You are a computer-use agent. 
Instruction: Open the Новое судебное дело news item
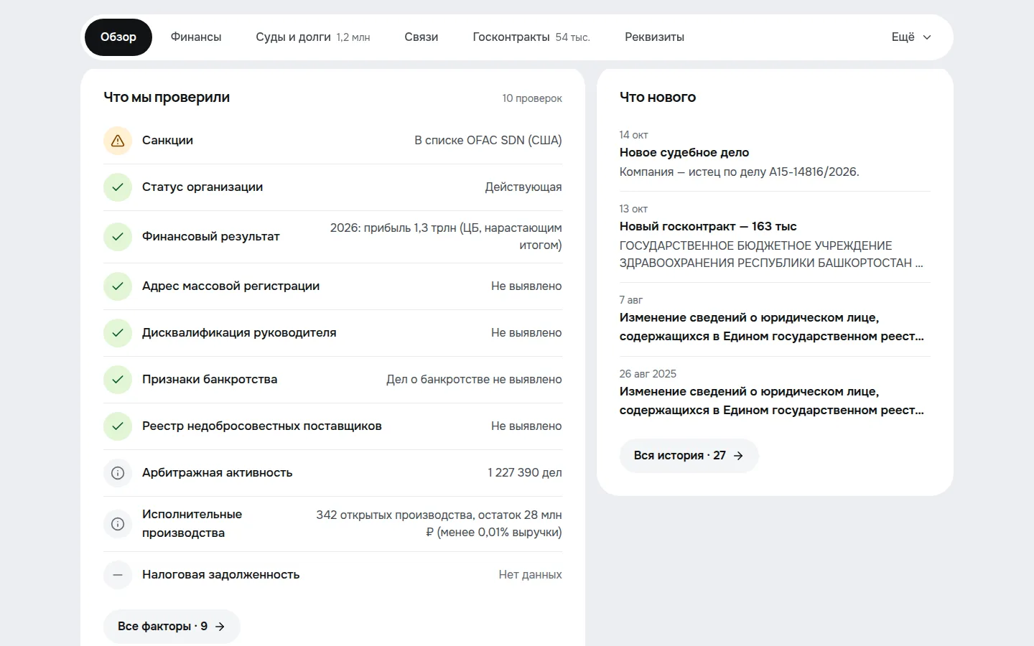coord(775,154)
